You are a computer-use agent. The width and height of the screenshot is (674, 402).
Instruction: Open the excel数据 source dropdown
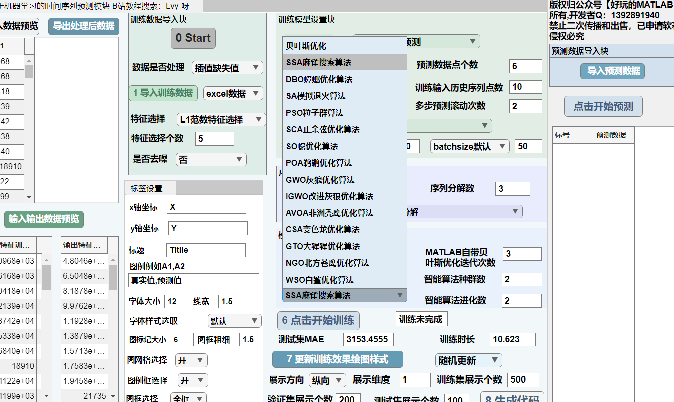232,93
